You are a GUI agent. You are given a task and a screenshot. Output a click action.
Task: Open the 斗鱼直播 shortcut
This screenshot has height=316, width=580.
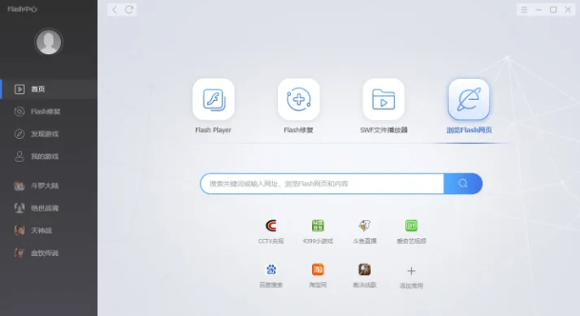coord(365,231)
